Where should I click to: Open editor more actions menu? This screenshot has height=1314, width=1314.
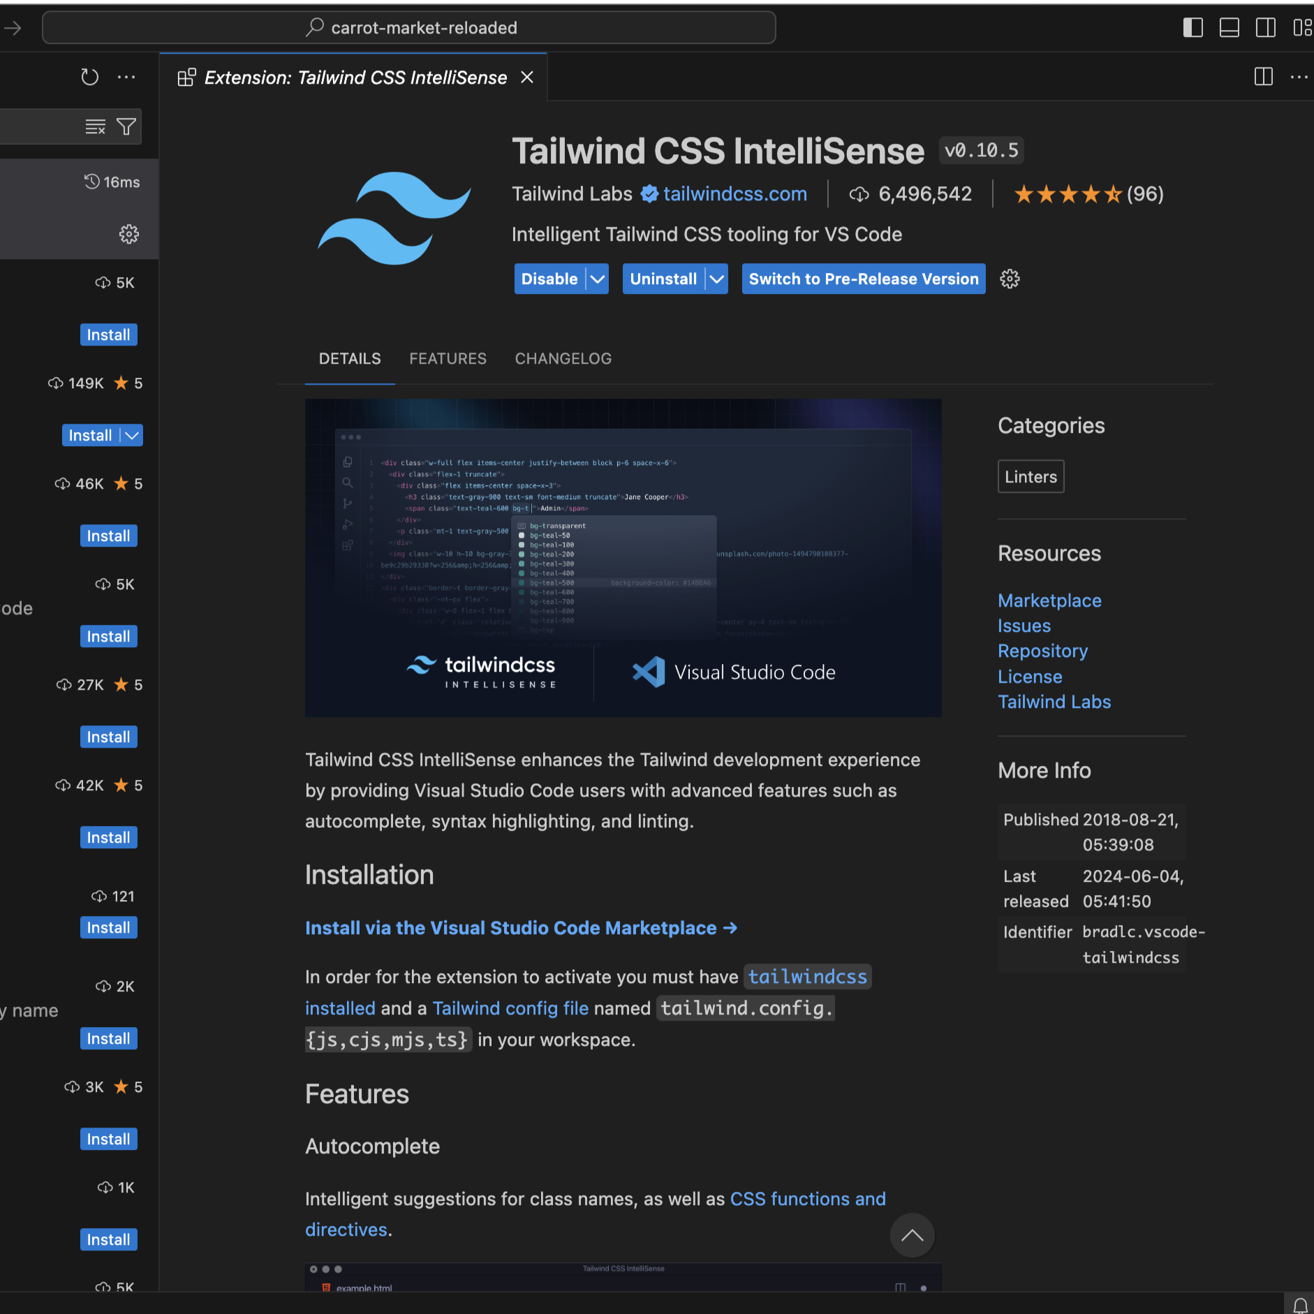[x=1299, y=77]
